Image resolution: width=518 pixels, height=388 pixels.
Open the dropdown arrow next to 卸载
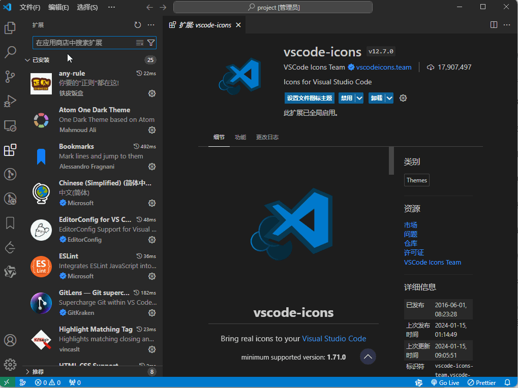(389, 98)
